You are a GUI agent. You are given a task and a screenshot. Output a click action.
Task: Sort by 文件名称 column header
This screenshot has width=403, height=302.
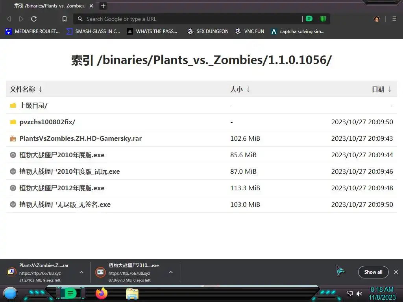point(26,89)
